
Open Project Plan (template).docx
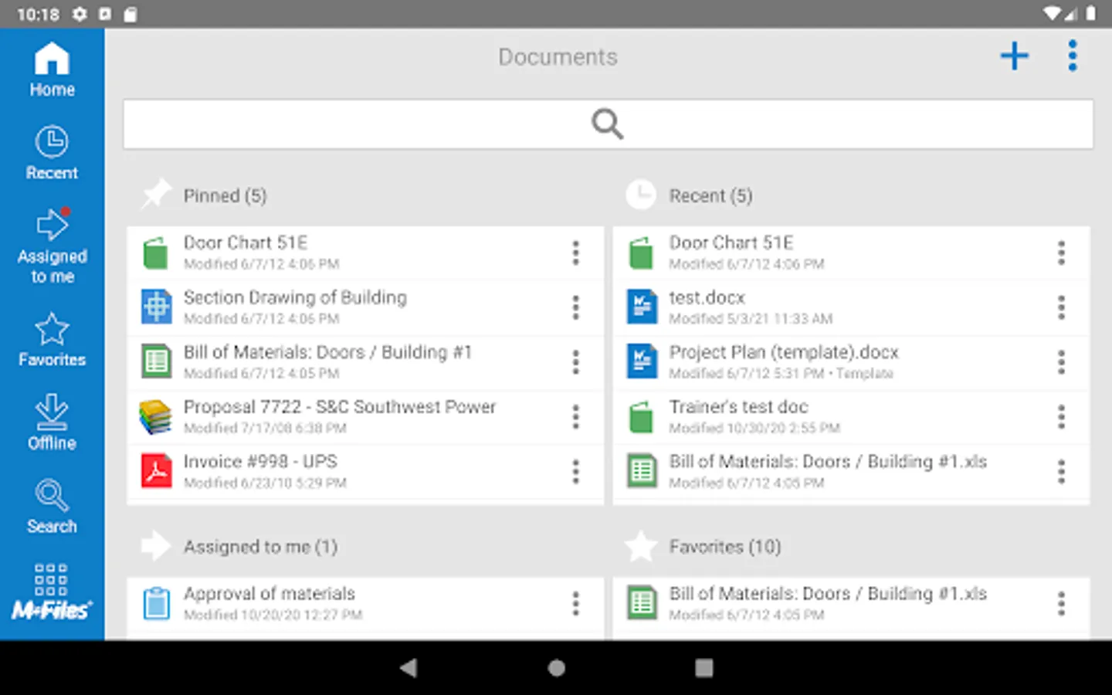851,362
